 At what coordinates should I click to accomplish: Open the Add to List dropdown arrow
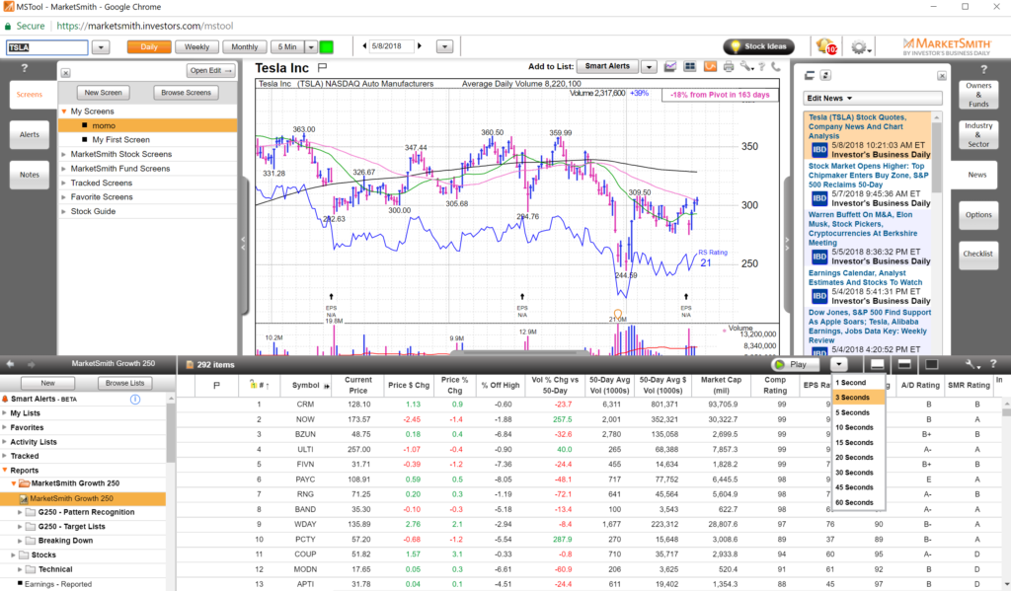(x=650, y=66)
